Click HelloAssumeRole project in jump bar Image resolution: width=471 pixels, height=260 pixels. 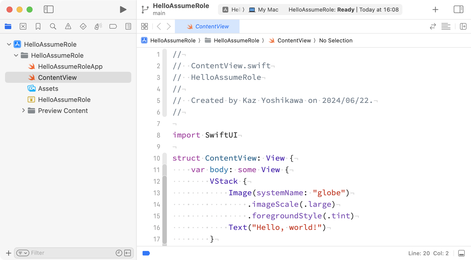point(168,40)
